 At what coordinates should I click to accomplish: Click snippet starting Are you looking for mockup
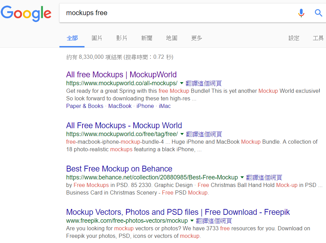click(x=188, y=232)
